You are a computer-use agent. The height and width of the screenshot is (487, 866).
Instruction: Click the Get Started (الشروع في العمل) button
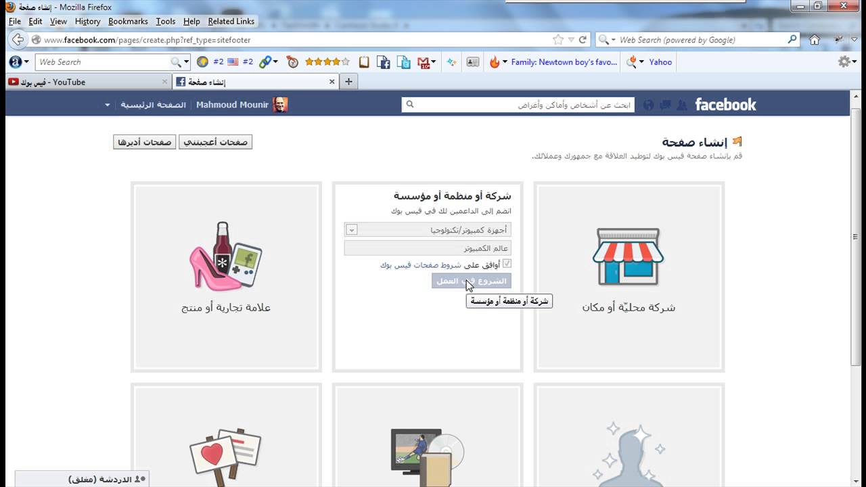pos(472,281)
